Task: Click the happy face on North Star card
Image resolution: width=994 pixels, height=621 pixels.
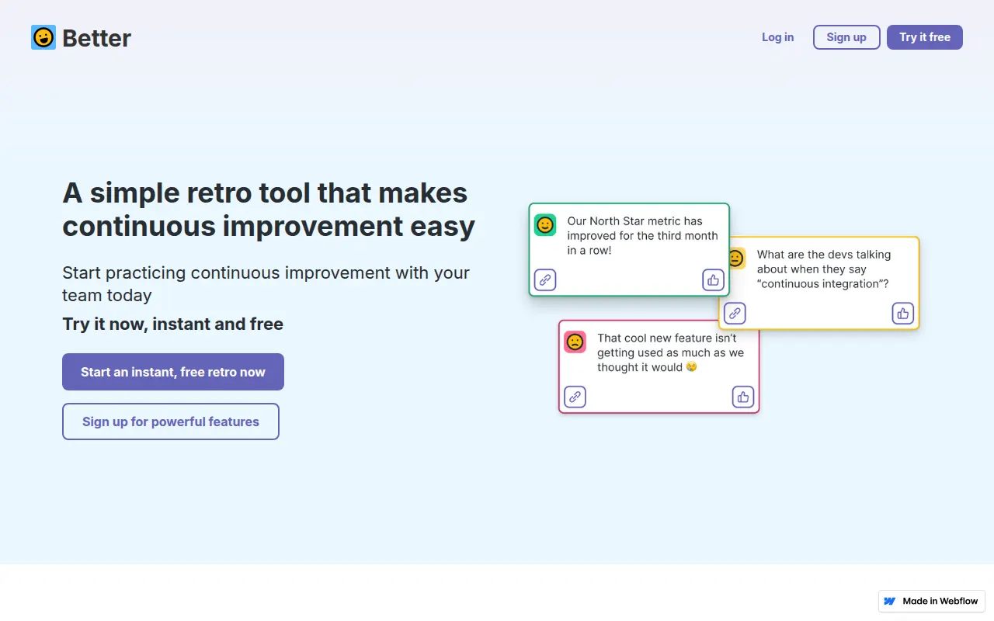Action: 545,225
